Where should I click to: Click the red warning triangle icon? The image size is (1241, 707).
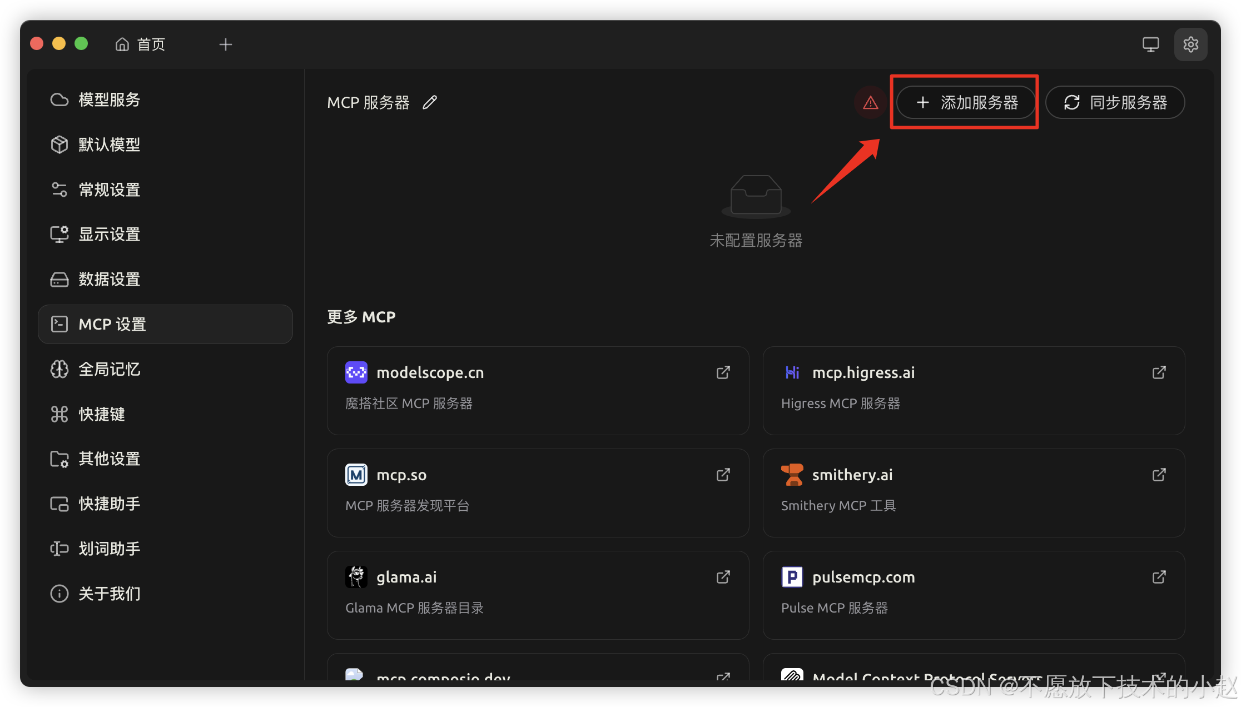tap(870, 102)
